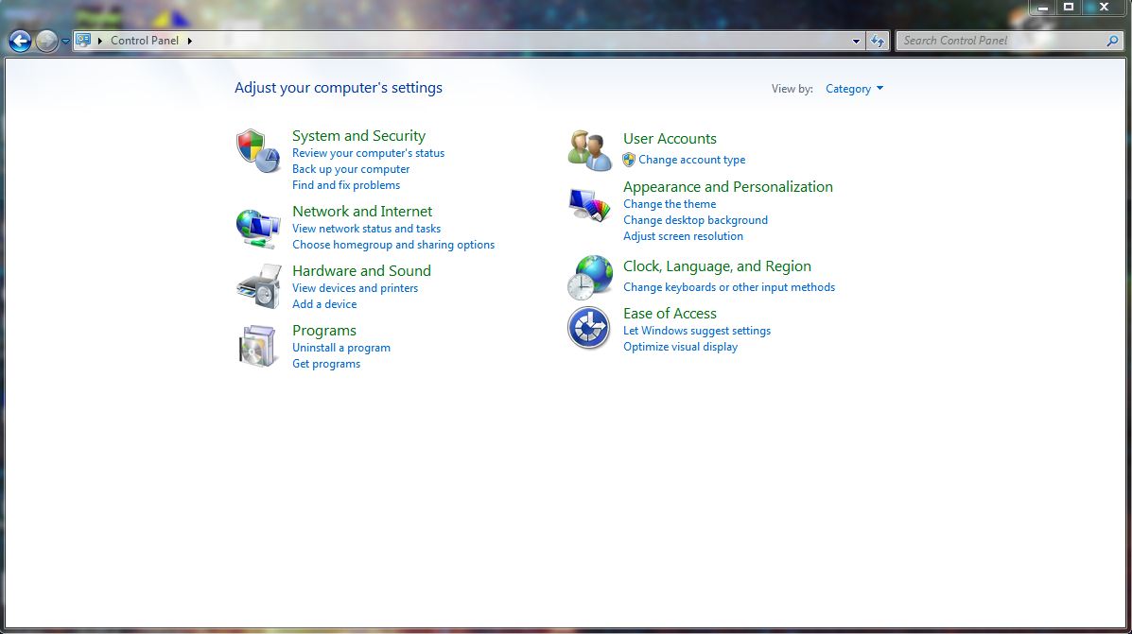Open Clock, Language, and Region heading
The height and width of the screenshot is (634, 1132).
[717, 266]
